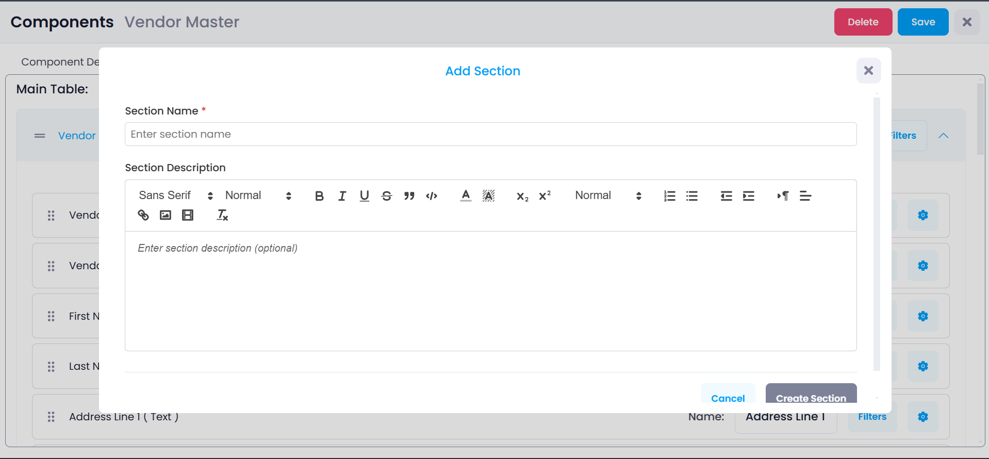Select the strikethrough formatting icon
989x459 pixels.
click(x=387, y=196)
